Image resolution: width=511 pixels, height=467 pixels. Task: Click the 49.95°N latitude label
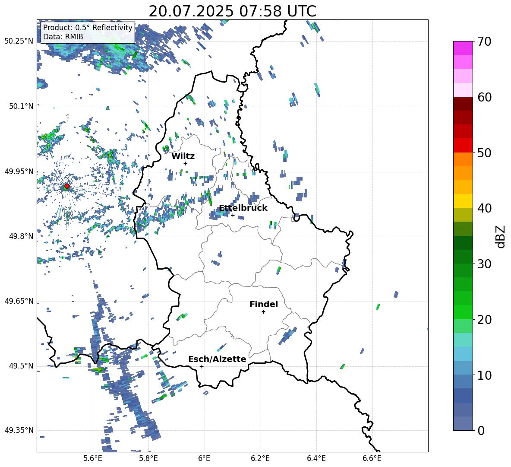19,171
